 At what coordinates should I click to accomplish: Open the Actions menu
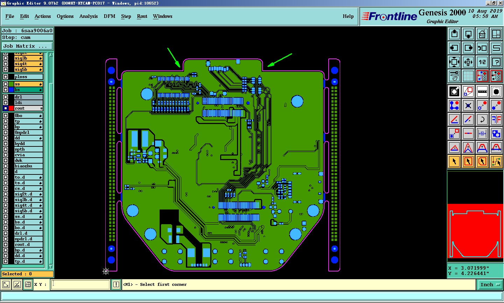tap(43, 16)
